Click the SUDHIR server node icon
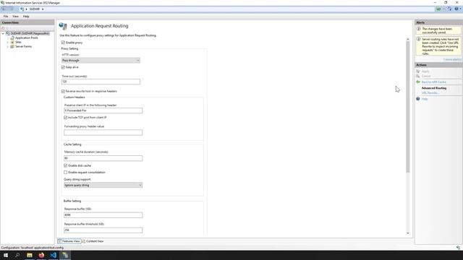The width and height of the screenshot is (463, 260). pyautogui.click(x=8, y=33)
